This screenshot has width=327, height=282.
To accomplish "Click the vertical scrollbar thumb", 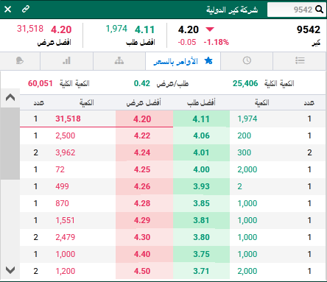I will 10,144.
